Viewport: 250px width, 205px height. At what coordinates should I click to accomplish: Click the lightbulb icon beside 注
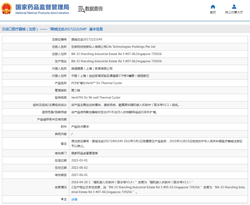62,199
